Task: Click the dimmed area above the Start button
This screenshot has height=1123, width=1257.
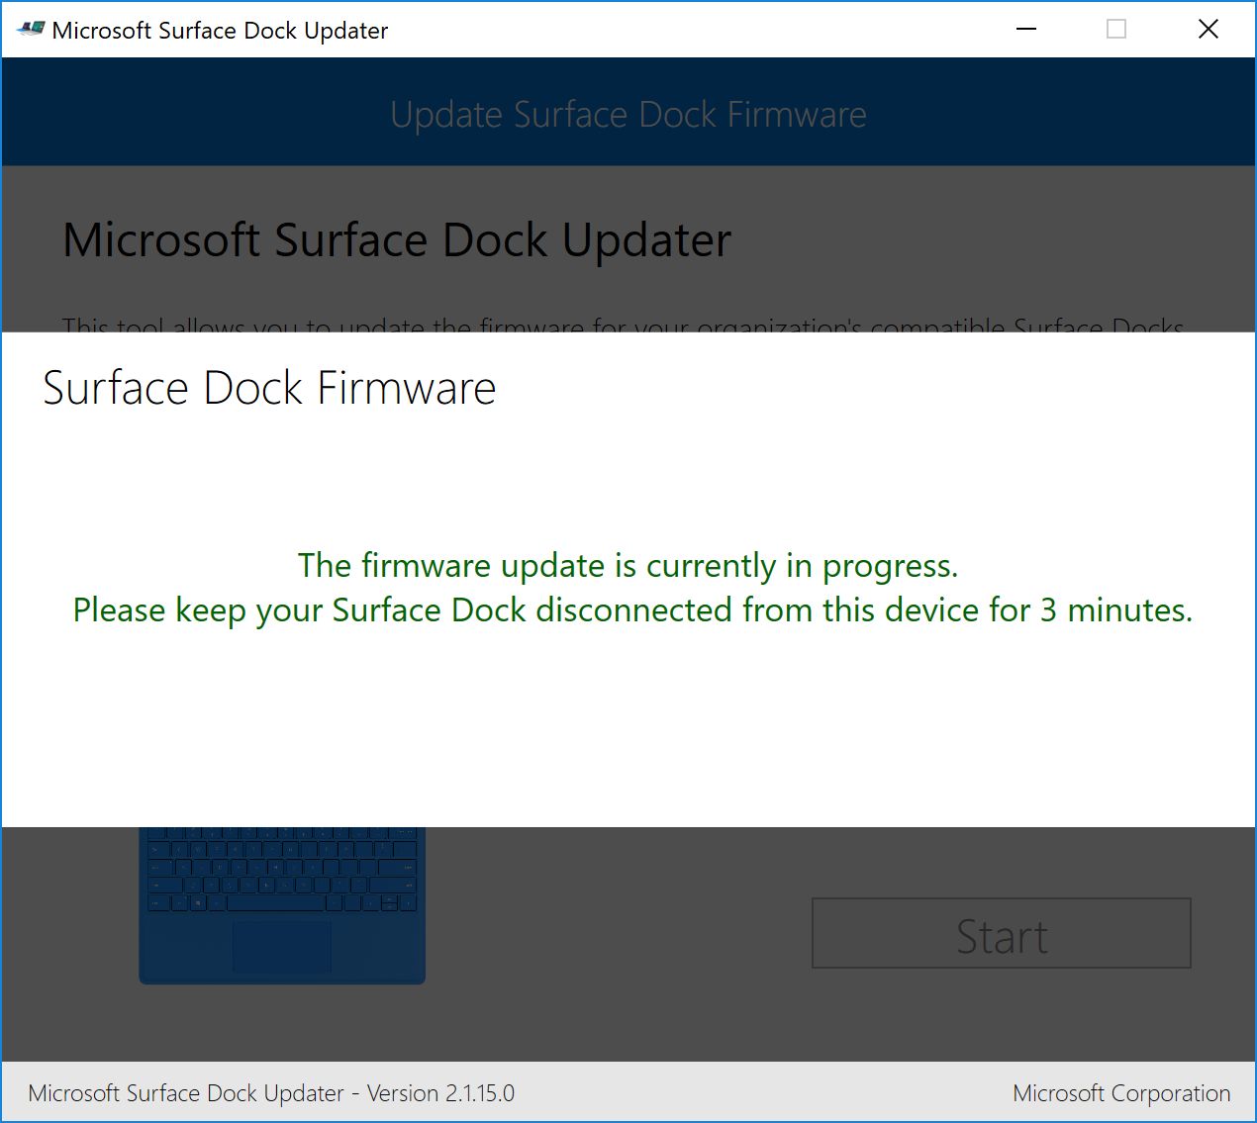Action: (x=1000, y=861)
